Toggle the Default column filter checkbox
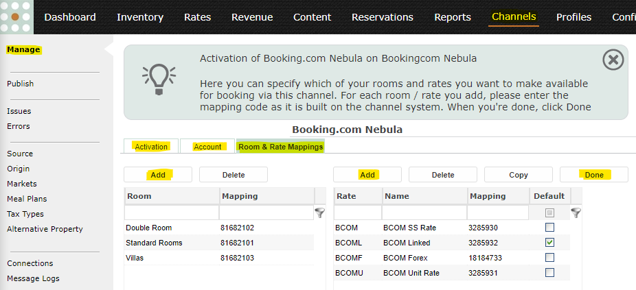The image size is (636, 290). tap(549, 213)
